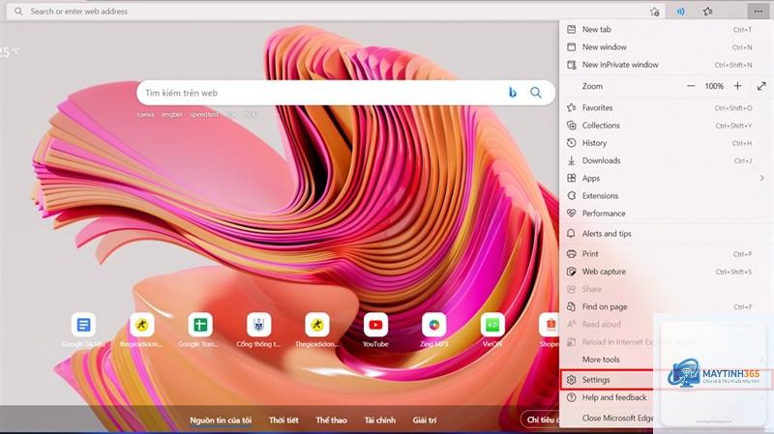Click the Read aloud icon in address bar
This screenshot has width=774, height=434.
(680, 12)
